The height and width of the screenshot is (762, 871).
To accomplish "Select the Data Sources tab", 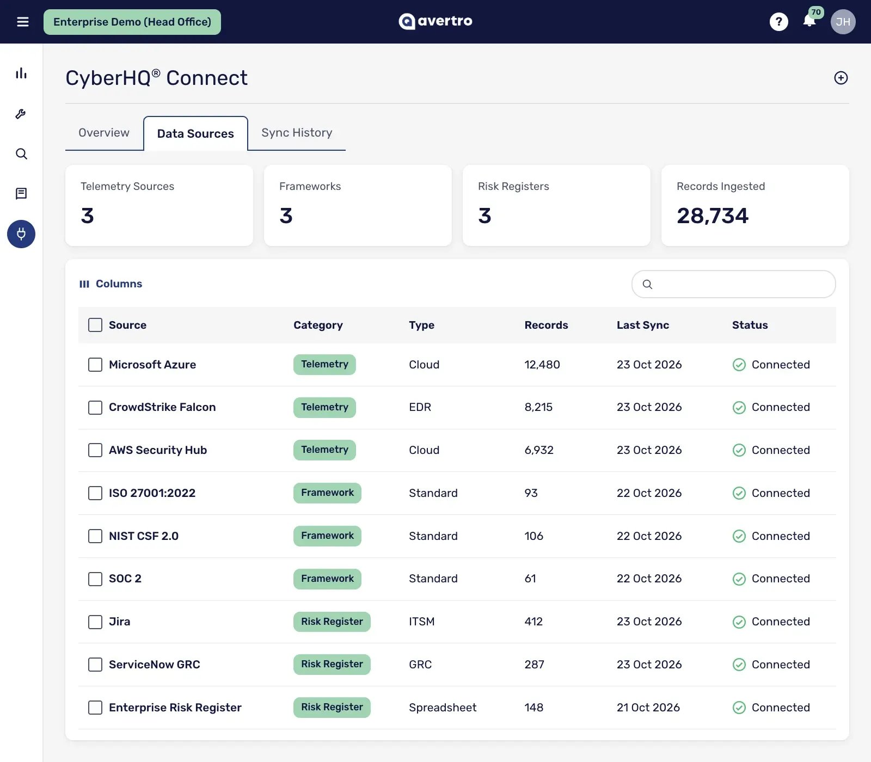I will click(x=195, y=133).
